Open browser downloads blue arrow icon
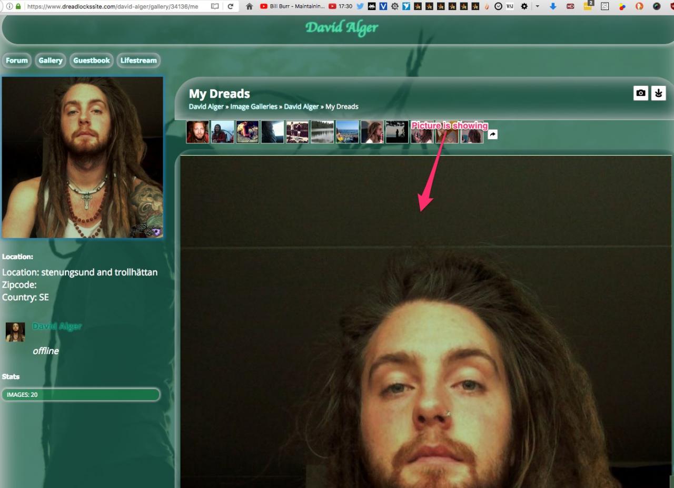 coord(553,6)
